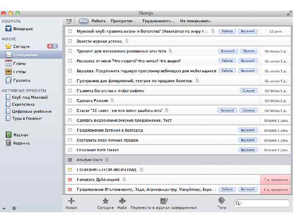Select task Описание Кате Шидат
This screenshot has width=297, height=223.
(x=178, y=150)
